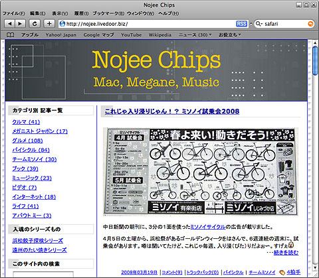
Task: Open the bookmarks book icon
Action: (x=10, y=35)
